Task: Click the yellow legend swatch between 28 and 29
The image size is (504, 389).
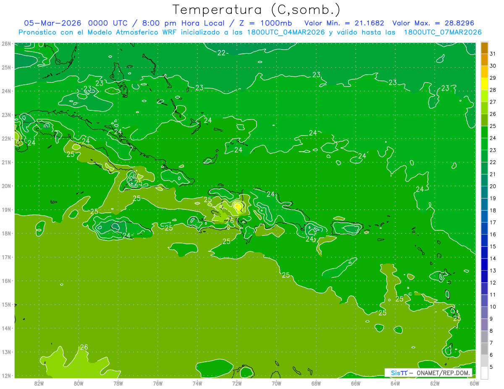Action: click(x=484, y=84)
